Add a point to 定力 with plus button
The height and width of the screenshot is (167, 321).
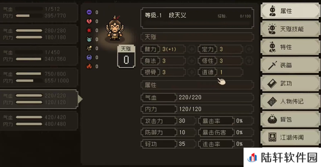click(x=249, y=49)
